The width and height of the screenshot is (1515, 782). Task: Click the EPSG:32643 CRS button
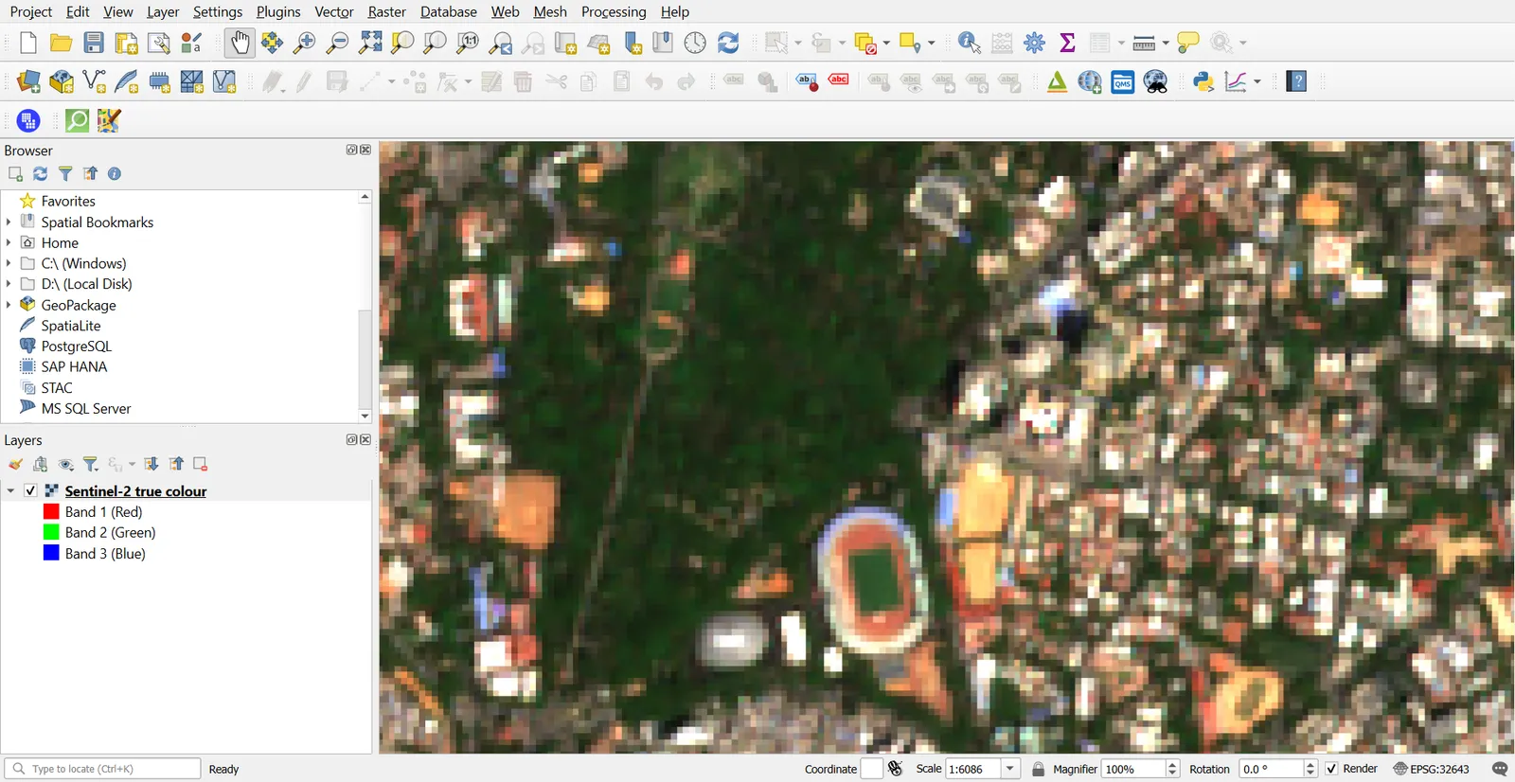(1432, 769)
